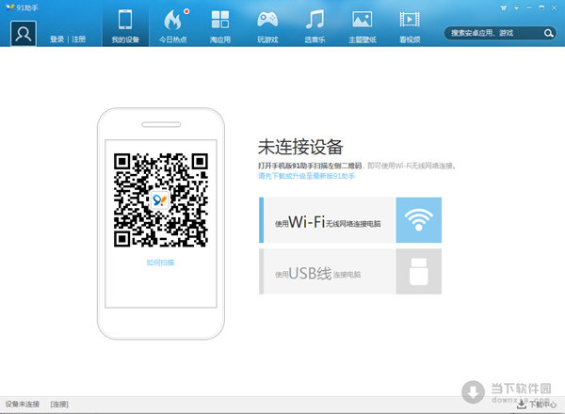
Task: Click the 今日热点 flame icon
Action: click(172, 20)
